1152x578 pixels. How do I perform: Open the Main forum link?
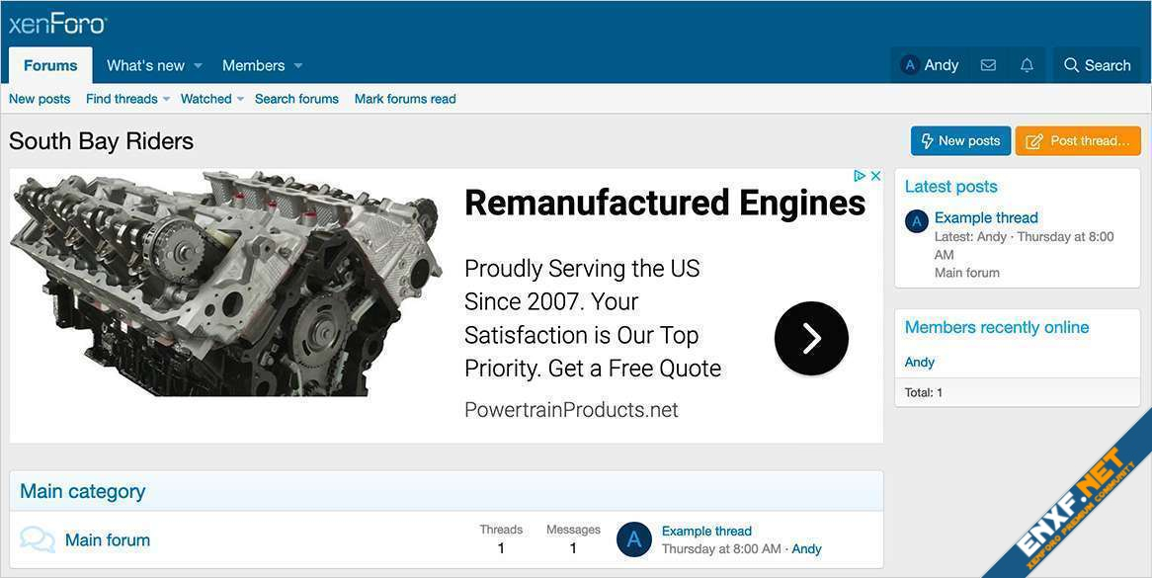click(108, 539)
